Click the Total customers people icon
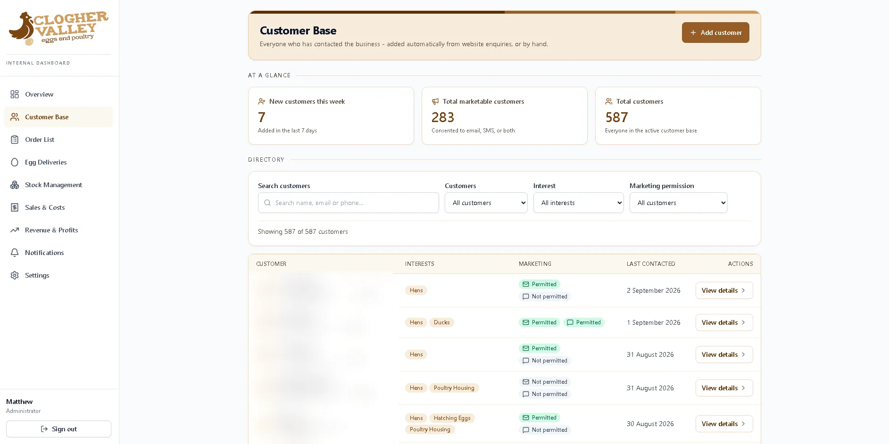 pos(609,101)
